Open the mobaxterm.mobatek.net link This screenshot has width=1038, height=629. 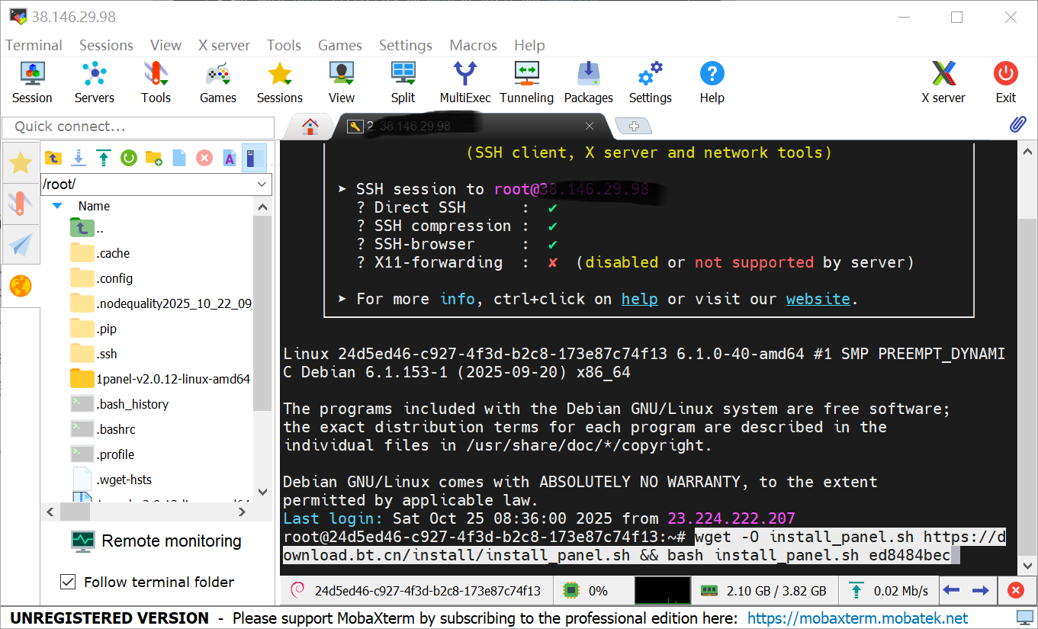pyautogui.click(x=857, y=618)
